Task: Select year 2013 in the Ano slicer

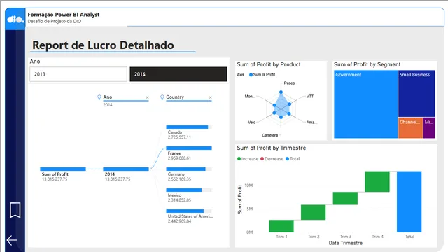Action: (x=78, y=74)
